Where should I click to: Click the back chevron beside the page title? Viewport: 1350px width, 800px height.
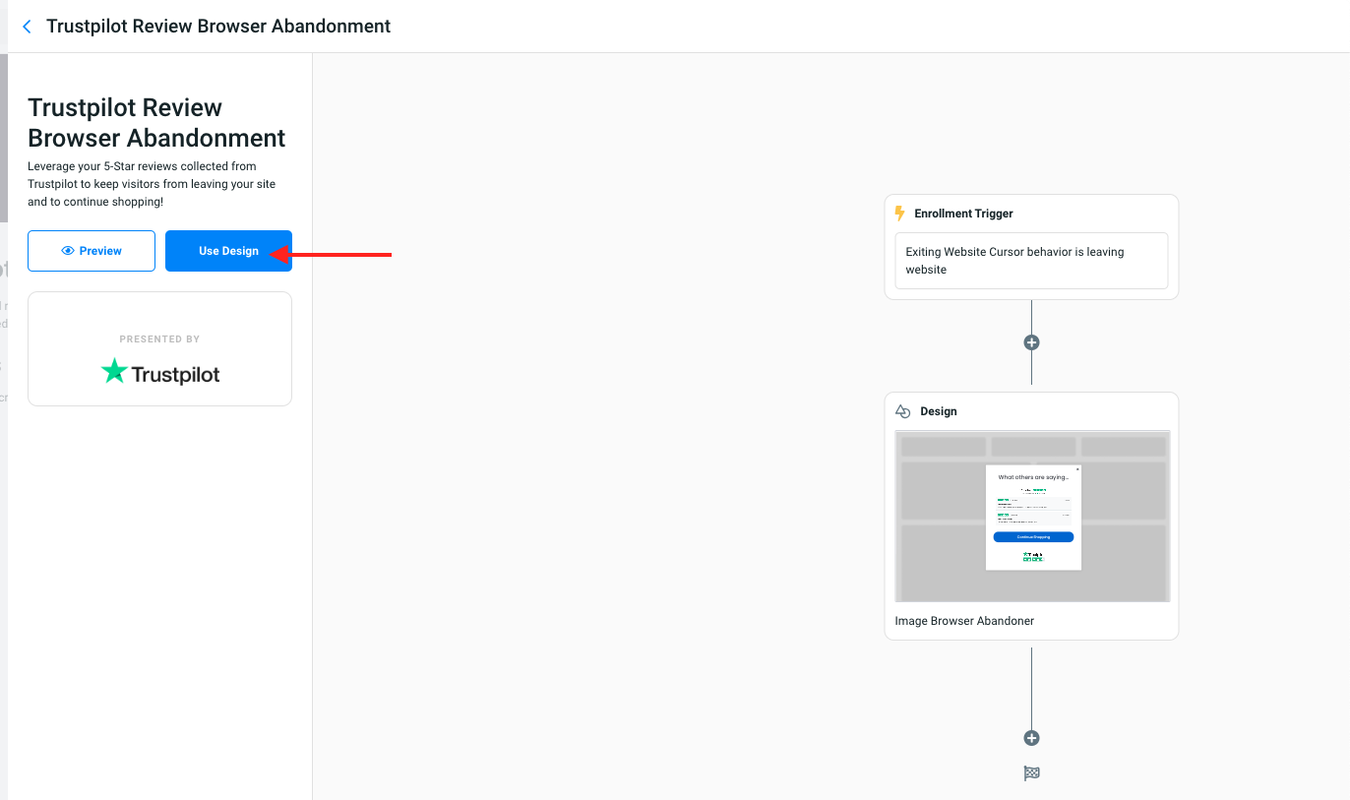click(x=27, y=27)
